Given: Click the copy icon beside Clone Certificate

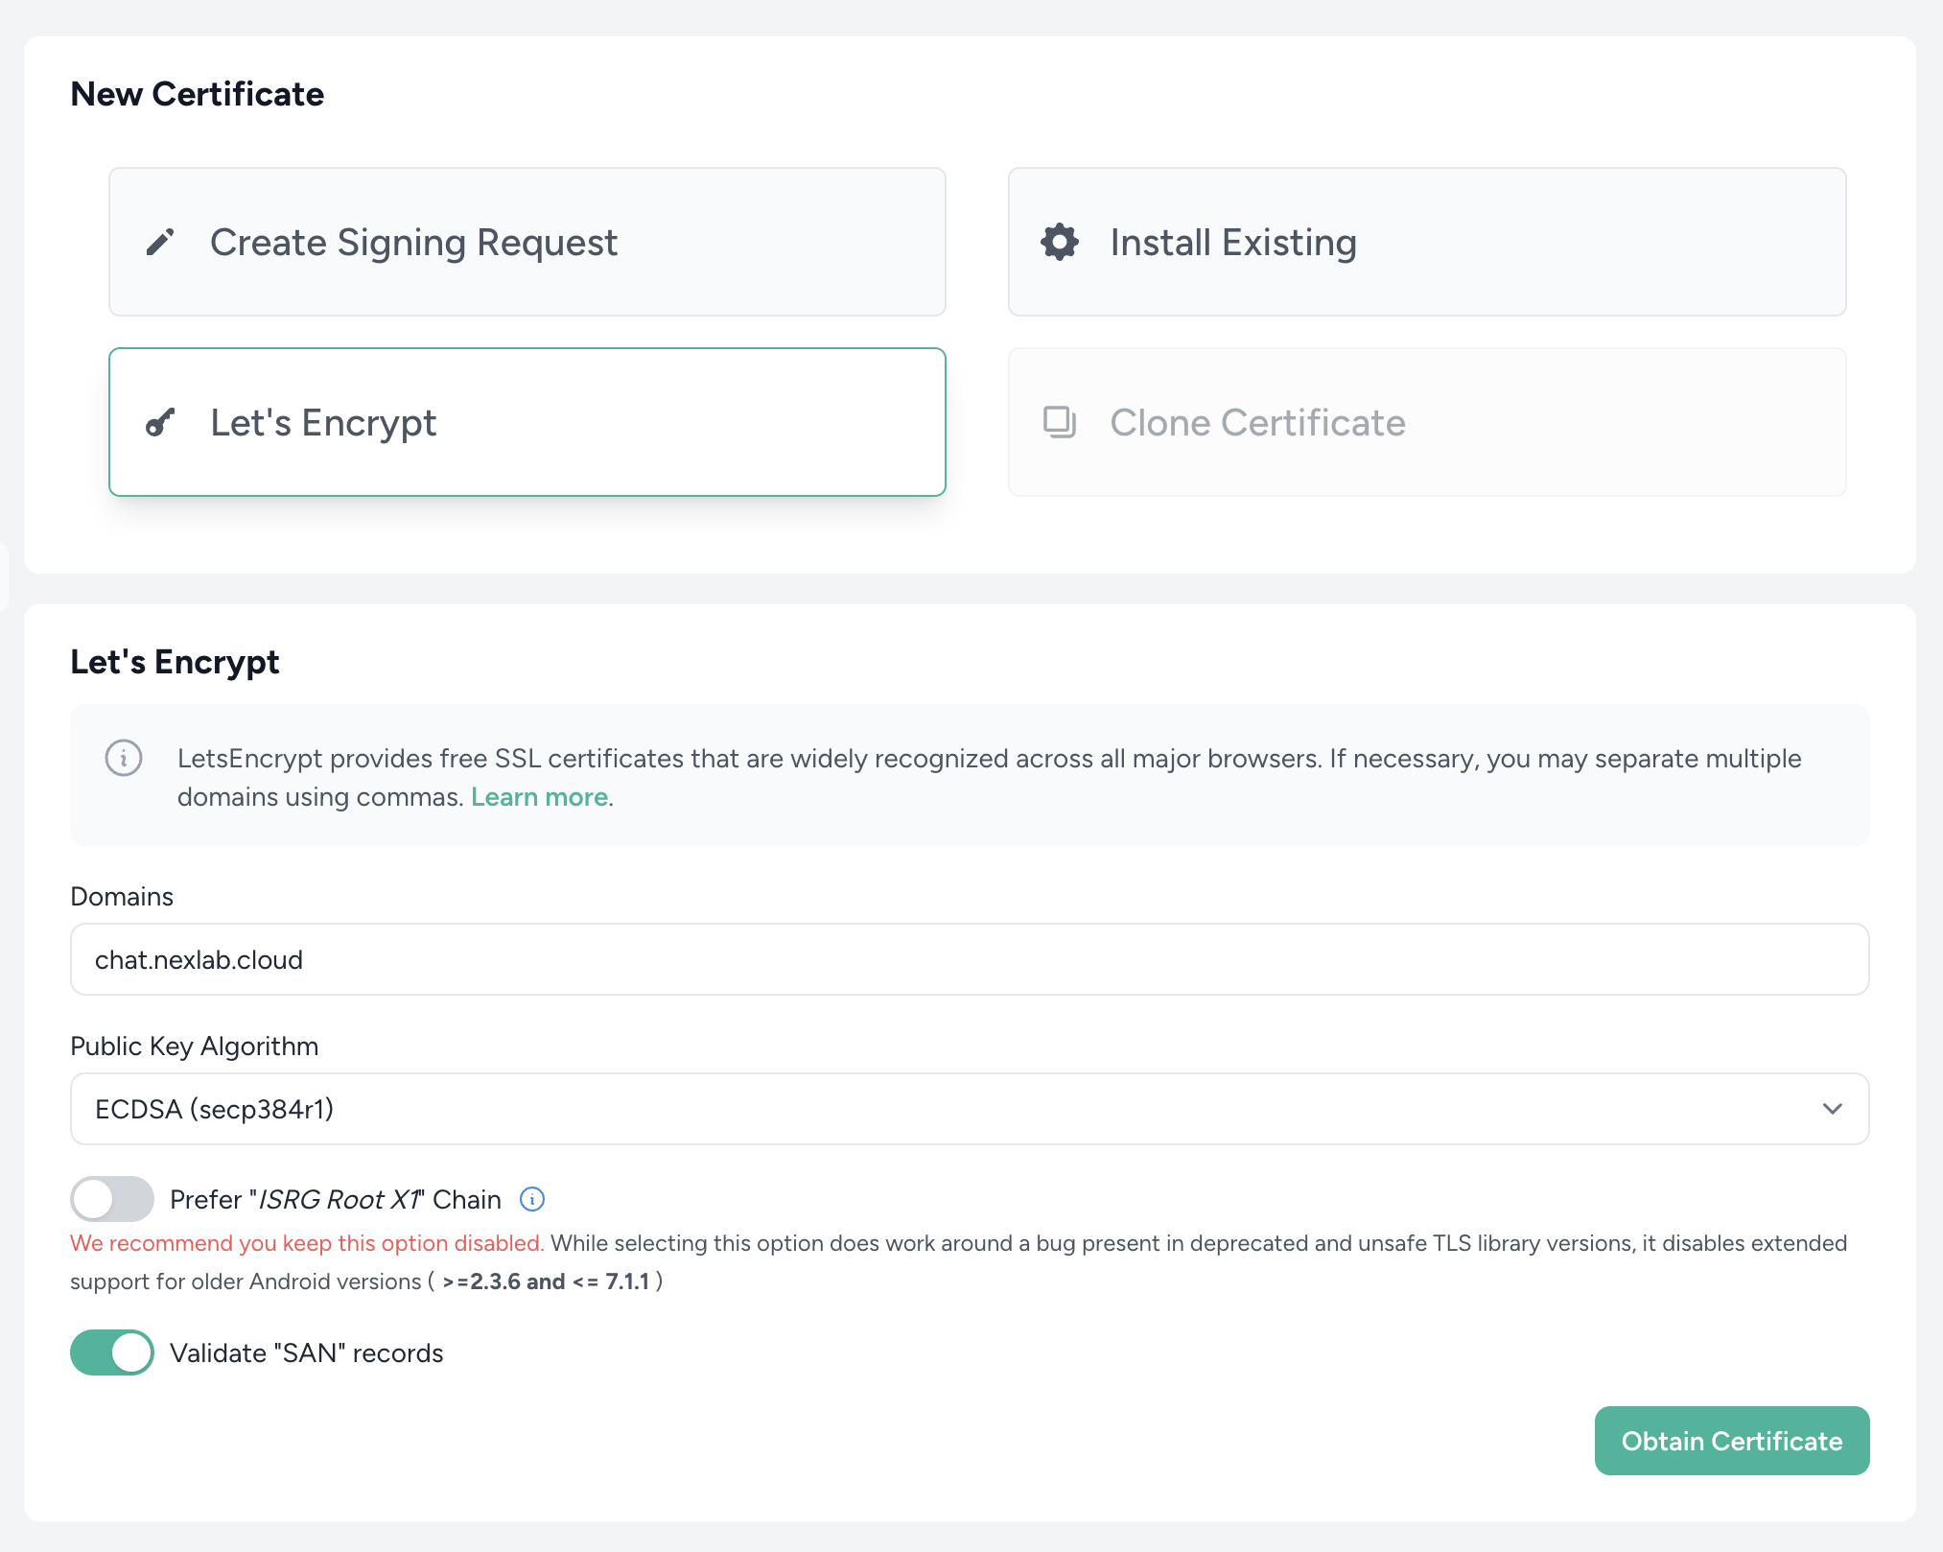Looking at the screenshot, I should (1060, 423).
